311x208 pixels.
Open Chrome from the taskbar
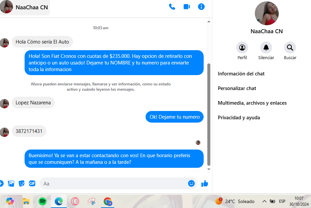(108, 201)
